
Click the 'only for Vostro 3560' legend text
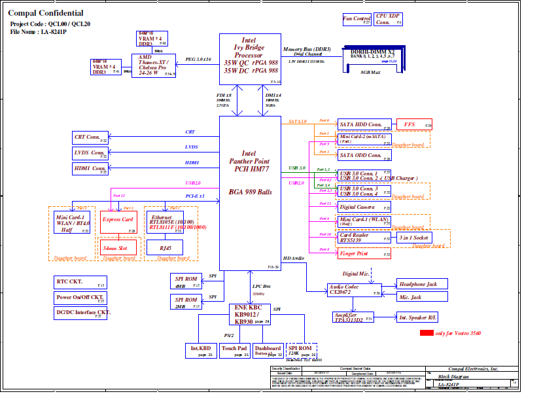pos(458,334)
